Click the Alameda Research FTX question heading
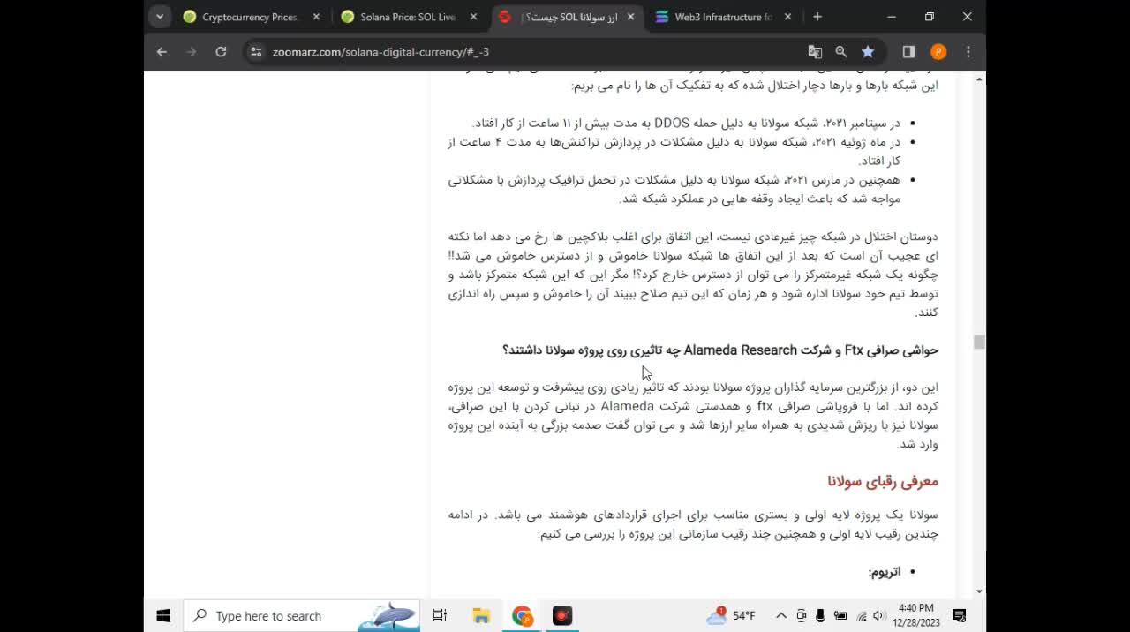The image size is (1130, 632). click(720, 350)
